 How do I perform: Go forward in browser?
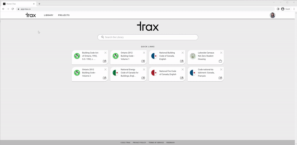tap(8, 9)
